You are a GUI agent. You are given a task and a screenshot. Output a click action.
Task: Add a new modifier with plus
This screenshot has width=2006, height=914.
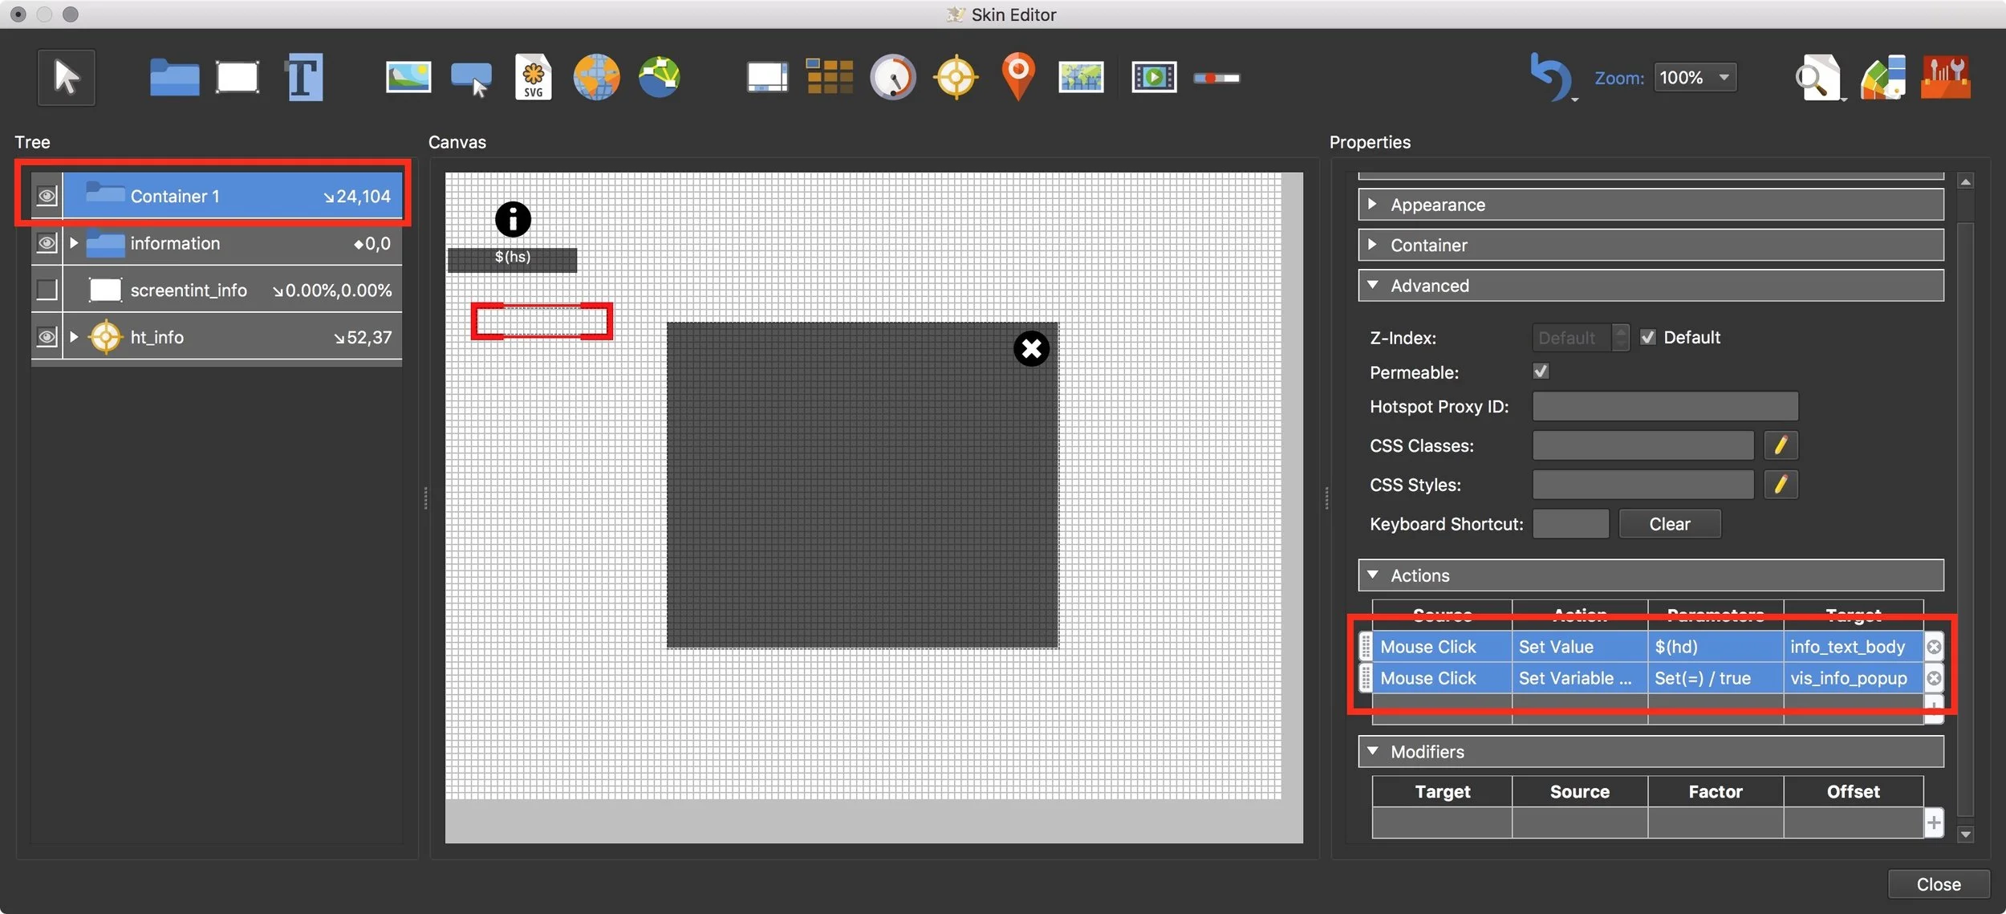[1934, 823]
